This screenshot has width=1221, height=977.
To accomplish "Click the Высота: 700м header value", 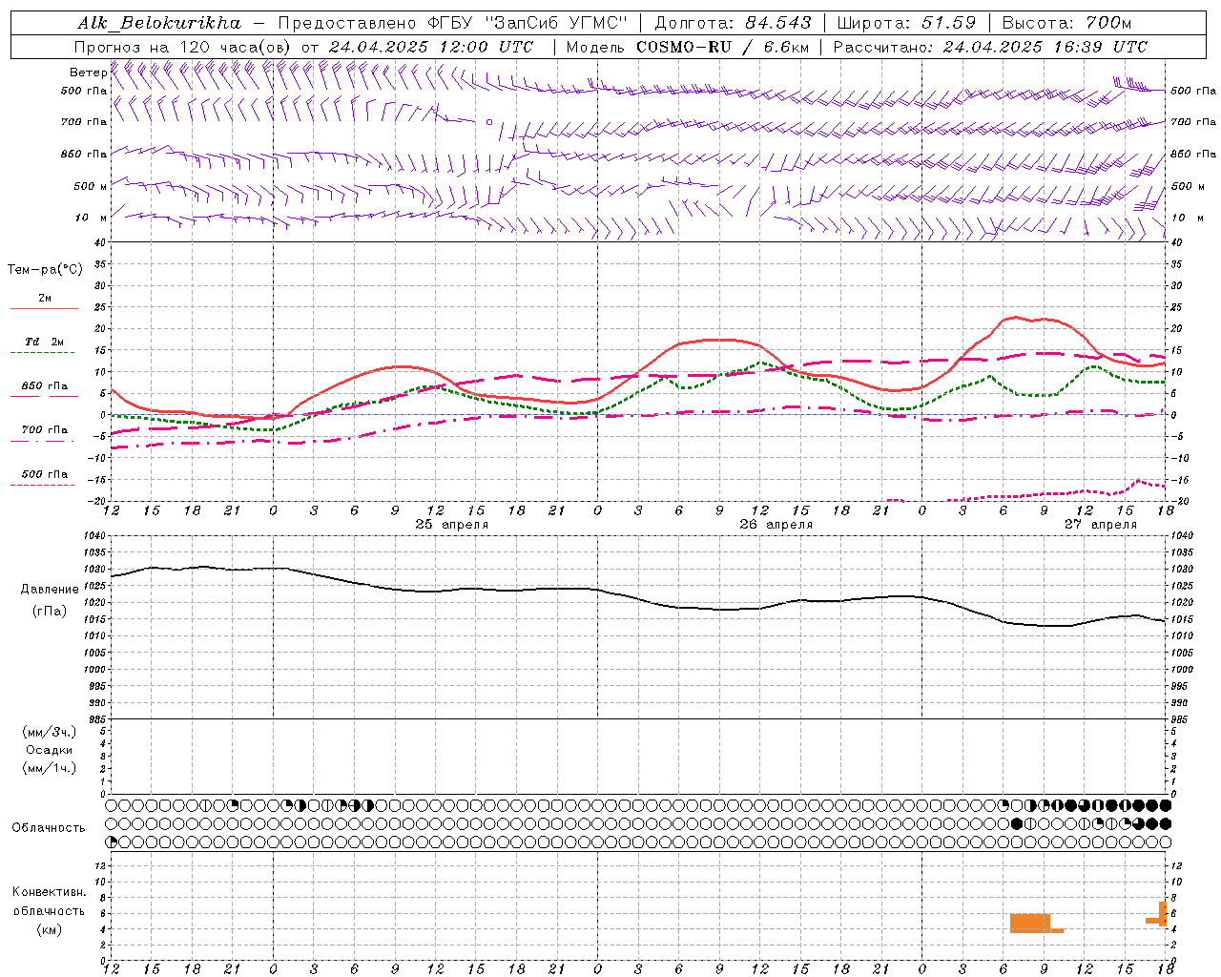I will 1066,23.
